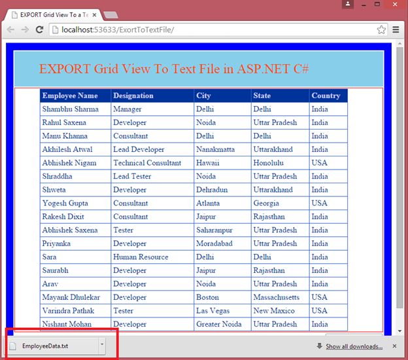Open the Chrome hamburger menu
This screenshot has height=360, width=408.
click(x=396, y=29)
